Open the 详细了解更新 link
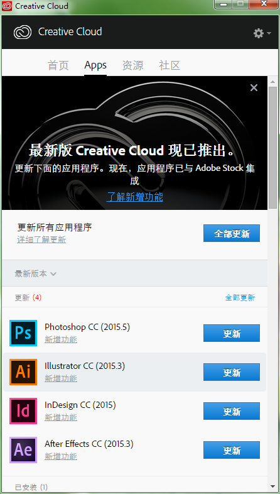Image resolution: width=280 pixels, height=494 pixels. click(x=41, y=239)
